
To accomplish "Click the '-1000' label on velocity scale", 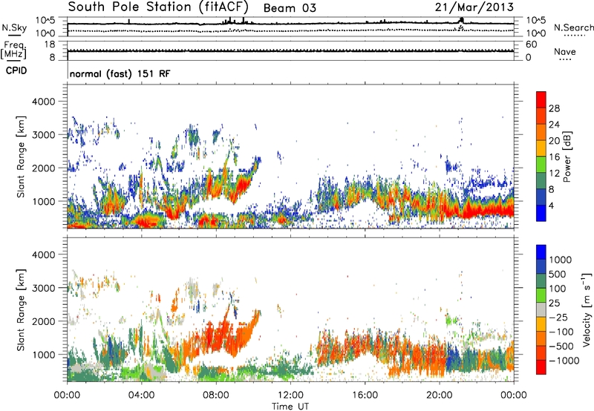I will pos(564,361).
